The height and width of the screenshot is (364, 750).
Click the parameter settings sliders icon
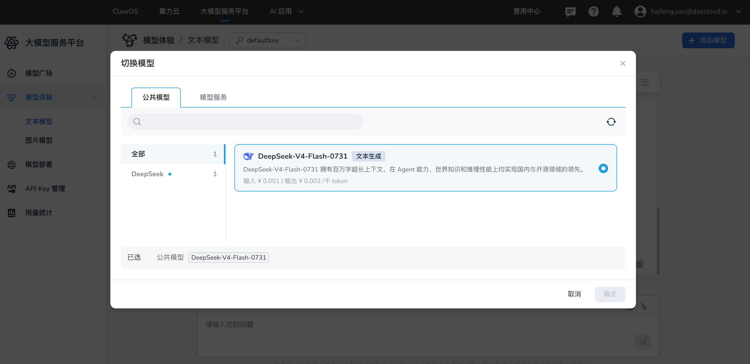645,83
